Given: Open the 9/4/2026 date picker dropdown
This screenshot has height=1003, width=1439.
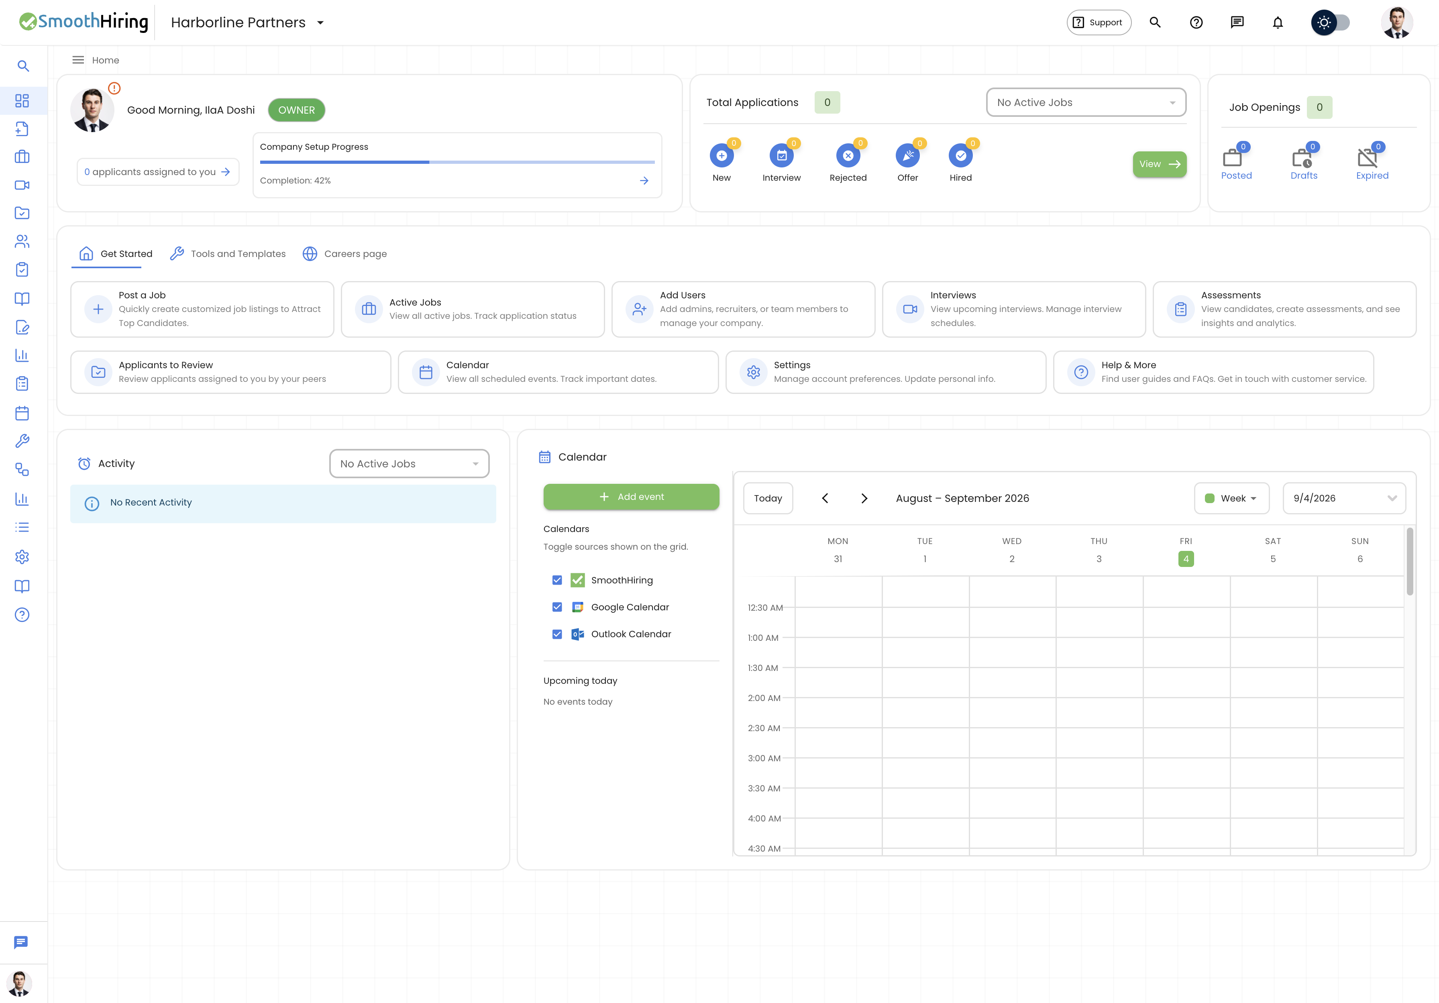Looking at the screenshot, I should tap(1344, 498).
